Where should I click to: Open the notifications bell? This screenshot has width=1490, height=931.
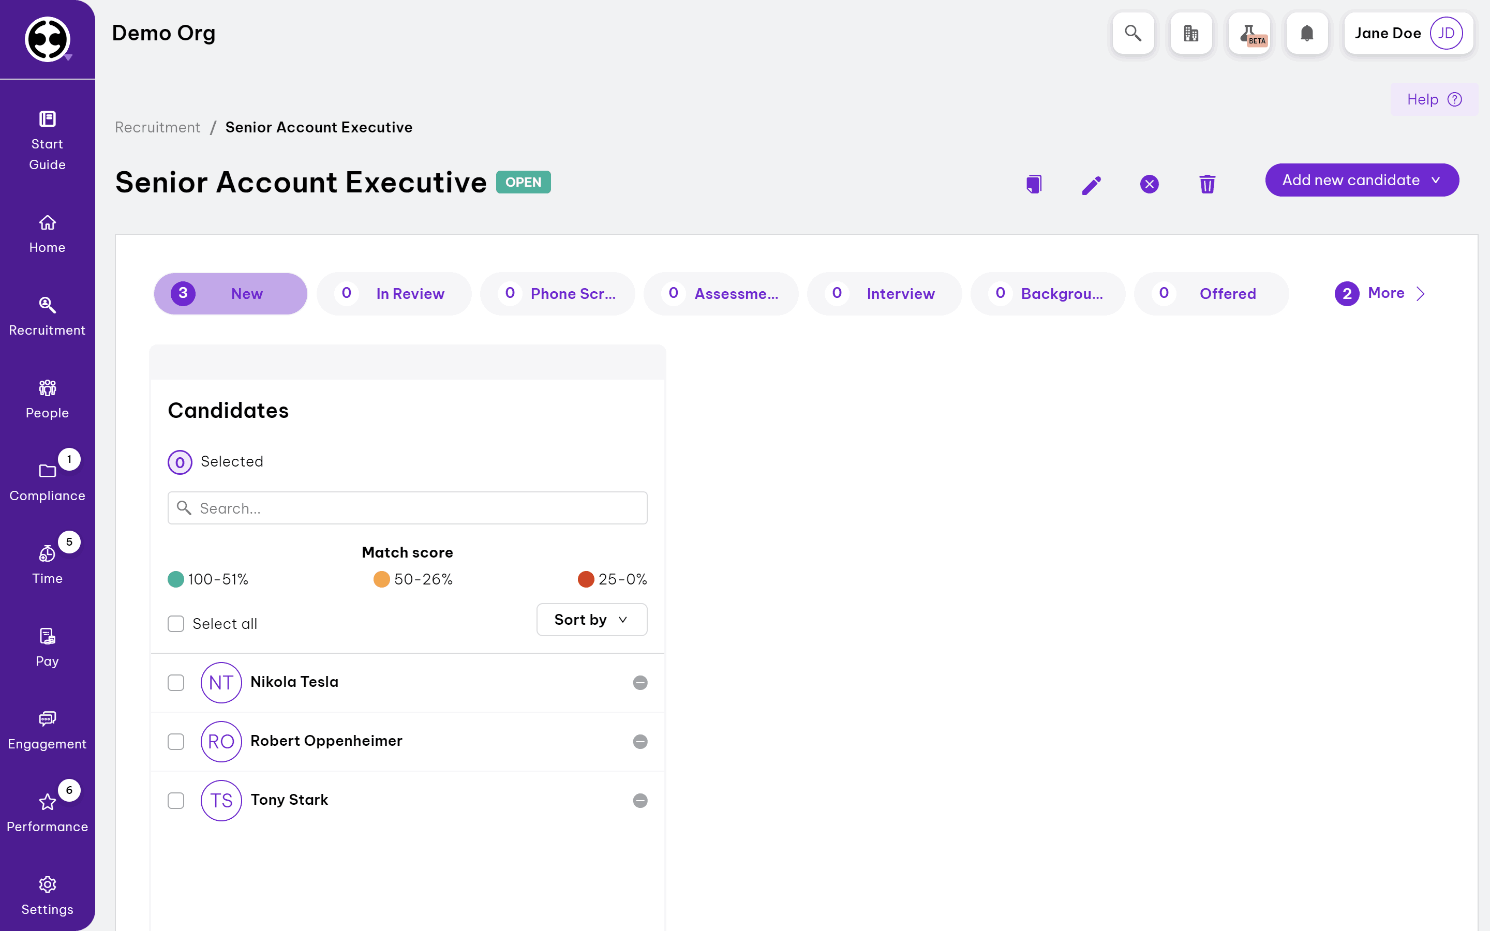click(1306, 33)
